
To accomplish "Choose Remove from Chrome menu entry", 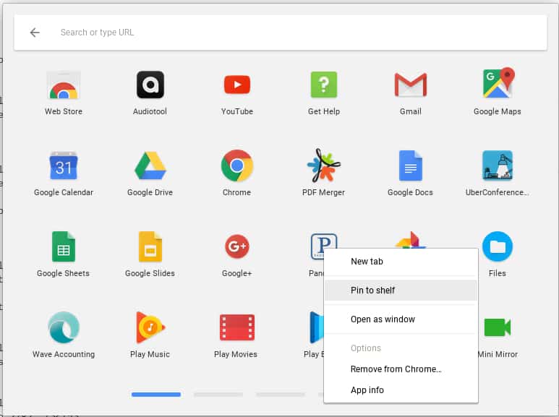I will point(401,369).
